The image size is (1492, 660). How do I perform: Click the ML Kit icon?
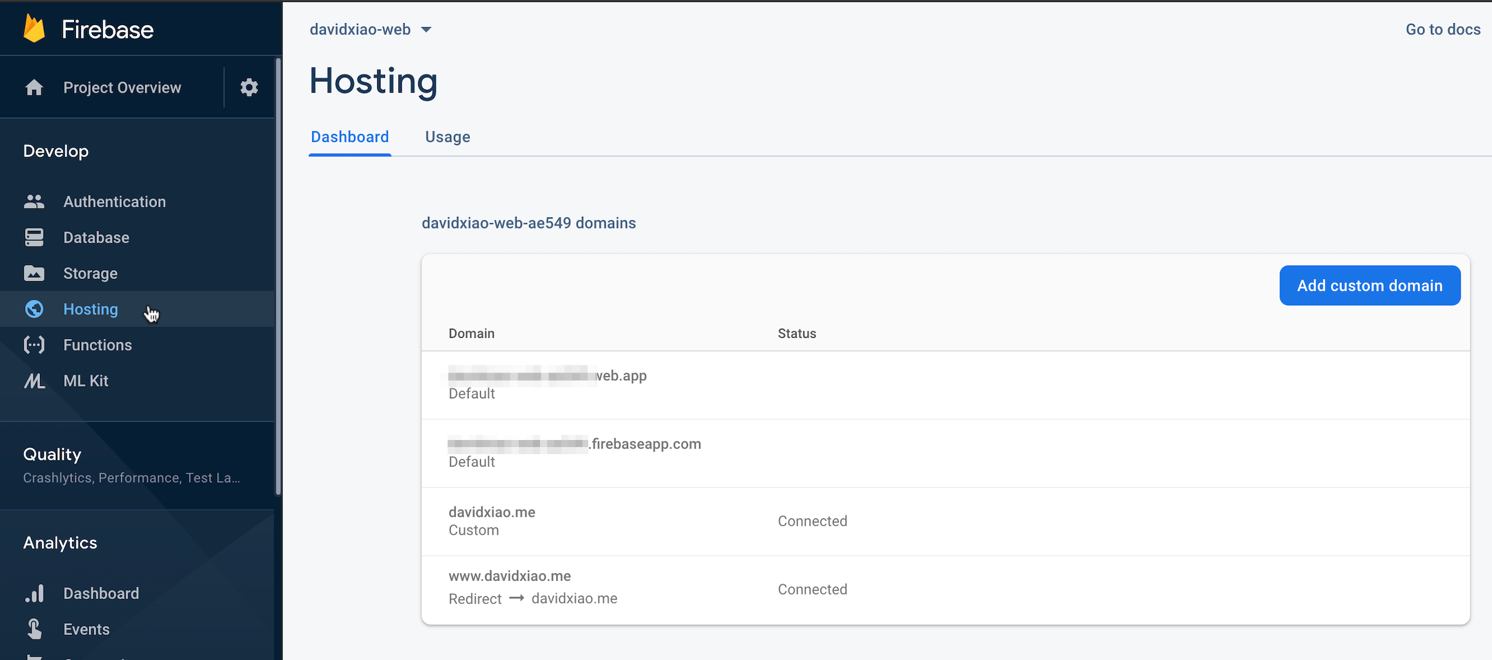tap(34, 381)
